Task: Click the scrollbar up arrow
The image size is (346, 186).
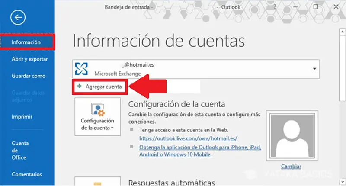Action: (343, 32)
